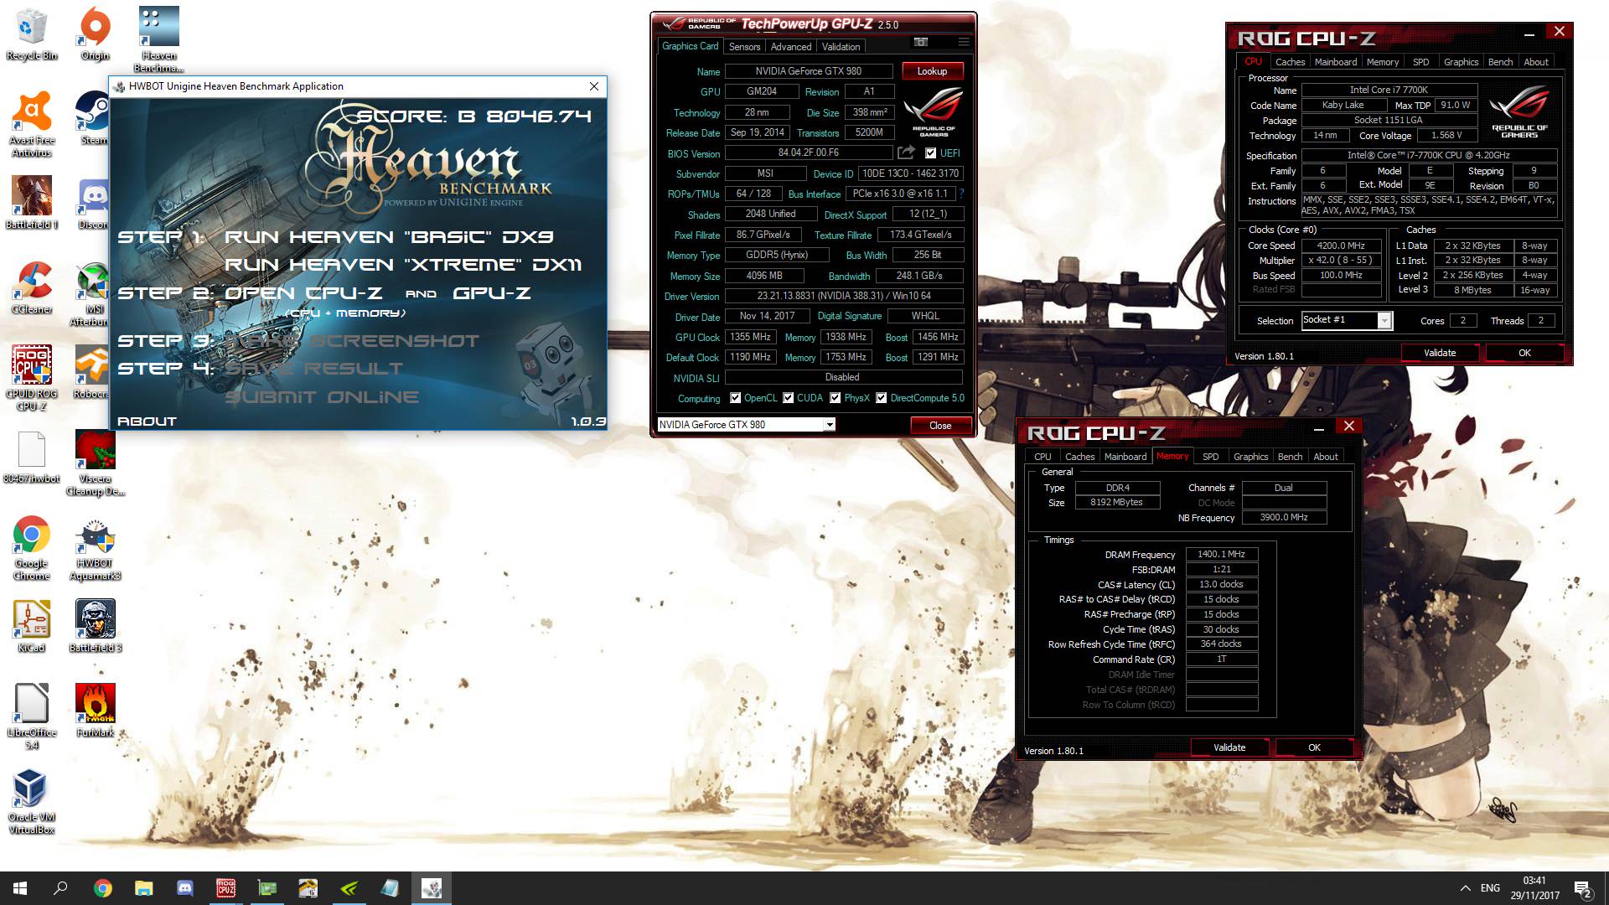Viewport: 1609px width, 905px height.
Task: Toggle the UEFI checkbox in GPU-Z
Action: click(930, 153)
